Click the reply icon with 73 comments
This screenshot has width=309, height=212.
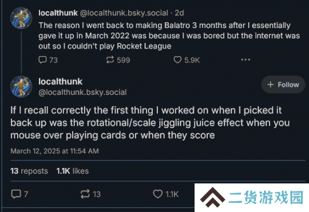(42, 60)
